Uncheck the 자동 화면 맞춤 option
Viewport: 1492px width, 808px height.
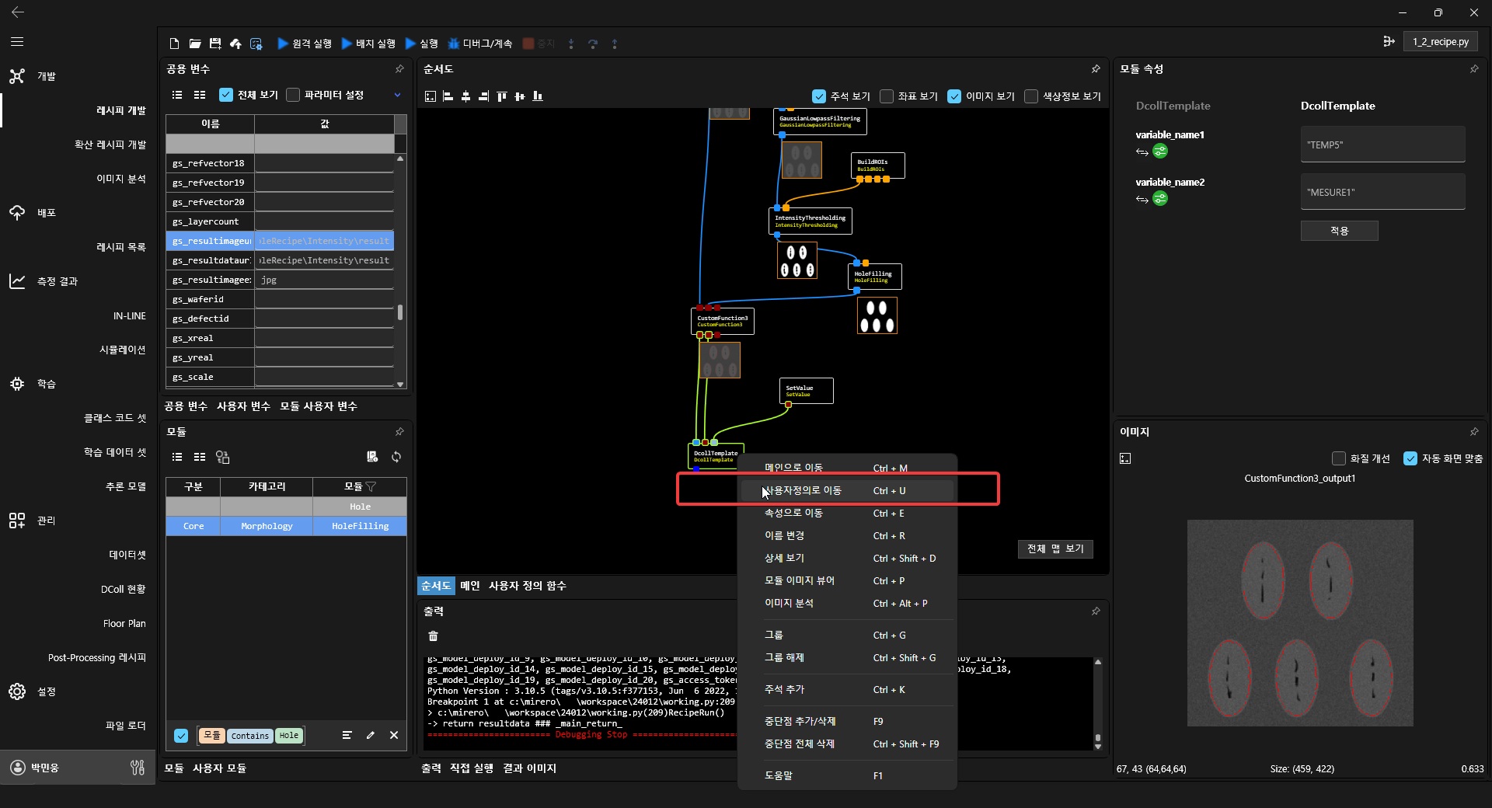pyautogui.click(x=1410, y=458)
